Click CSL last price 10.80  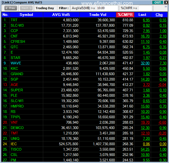(x=145, y=155)
